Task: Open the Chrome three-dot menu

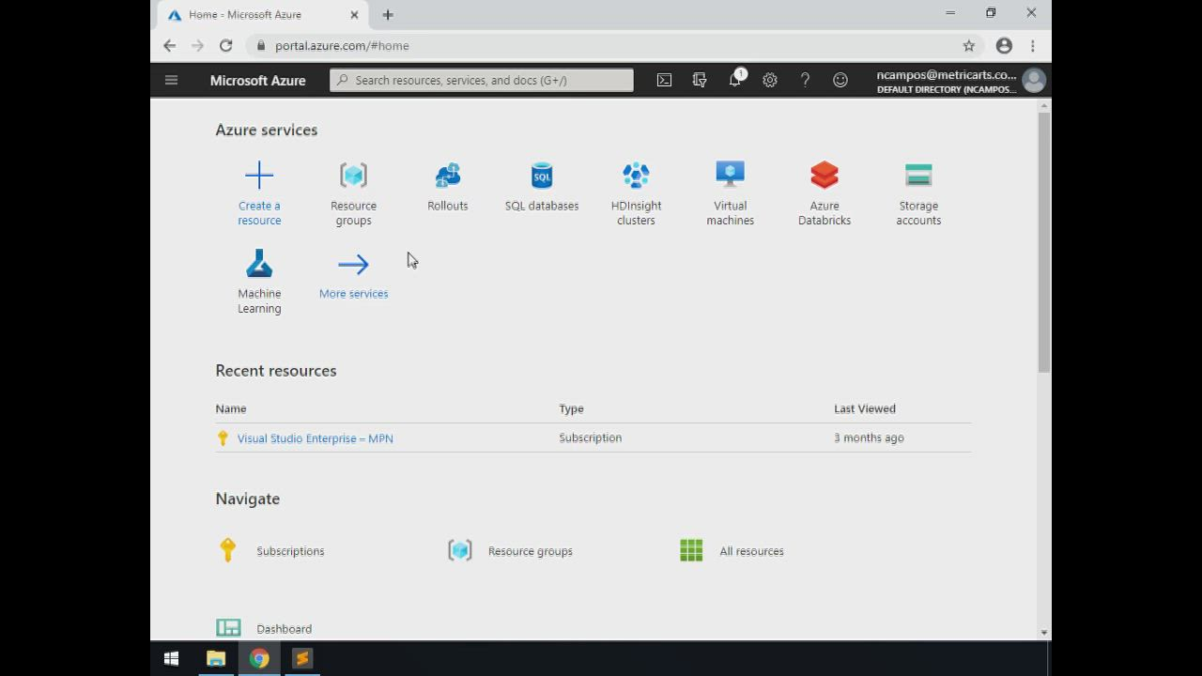Action: tap(1033, 45)
